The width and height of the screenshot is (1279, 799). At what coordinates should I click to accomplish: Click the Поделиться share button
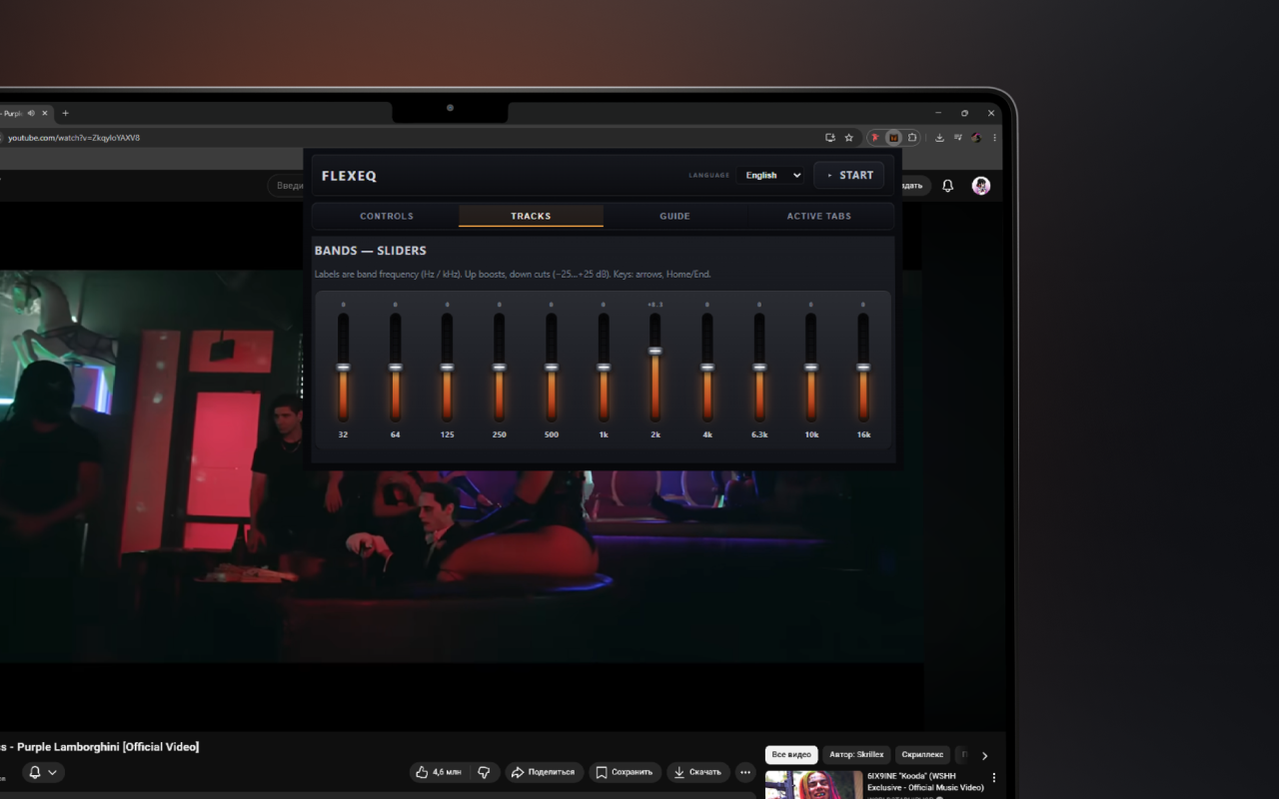[544, 772]
